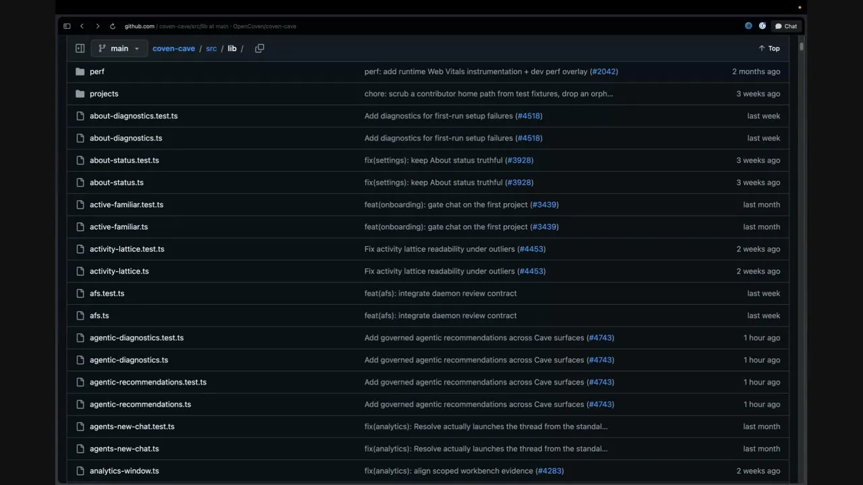Open the Chat button in the browser toolbar
This screenshot has width=863, height=485.
[786, 26]
